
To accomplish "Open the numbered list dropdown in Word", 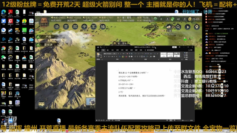I will point(140,54).
